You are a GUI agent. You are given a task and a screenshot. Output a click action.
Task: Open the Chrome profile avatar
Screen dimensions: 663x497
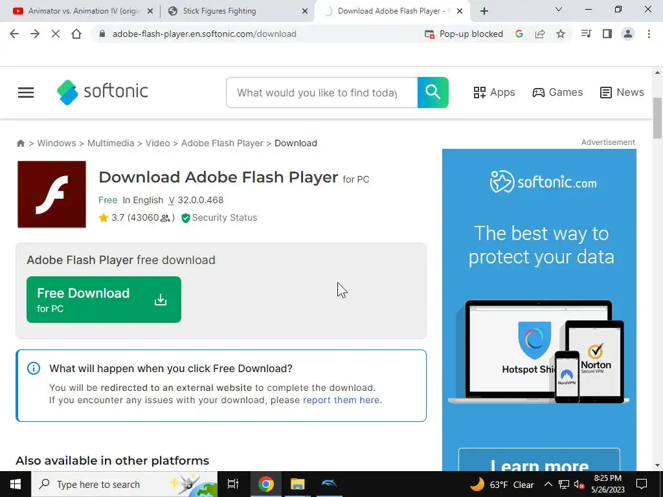pos(628,34)
